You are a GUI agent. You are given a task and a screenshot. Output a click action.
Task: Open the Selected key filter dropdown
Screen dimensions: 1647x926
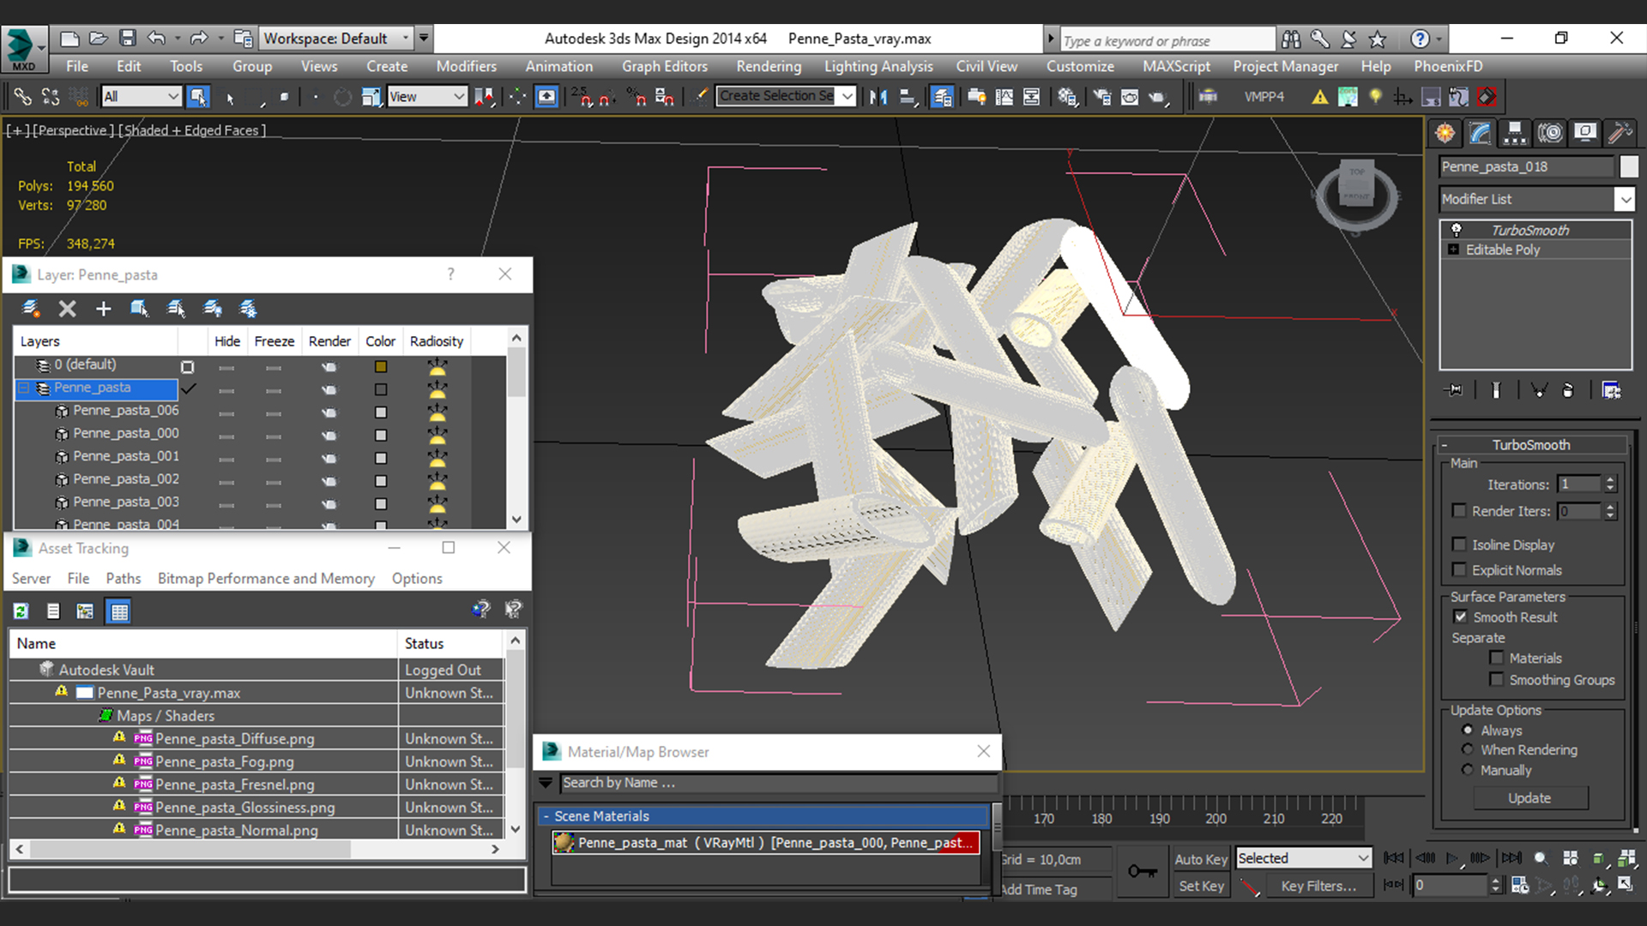pos(1303,858)
